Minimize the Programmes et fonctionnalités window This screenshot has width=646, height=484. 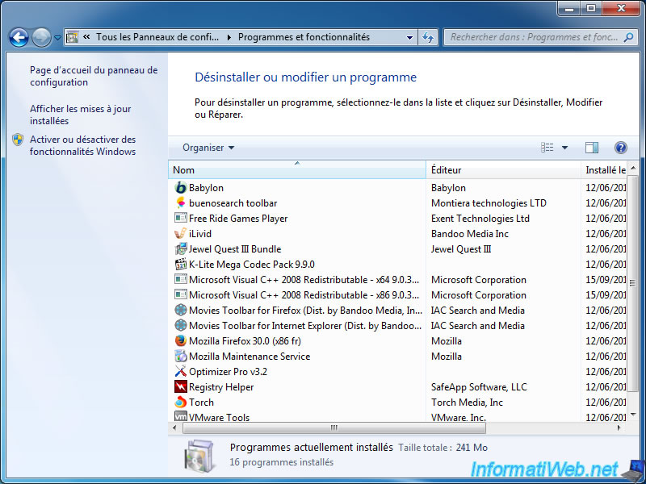pyautogui.click(x=569, y=8)
